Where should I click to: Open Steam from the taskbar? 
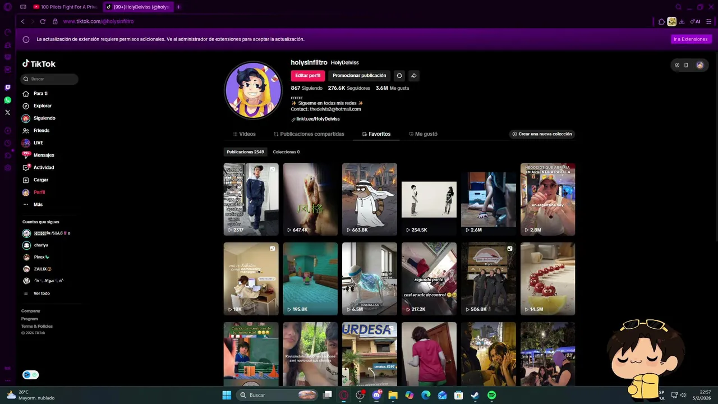point(475,395)
